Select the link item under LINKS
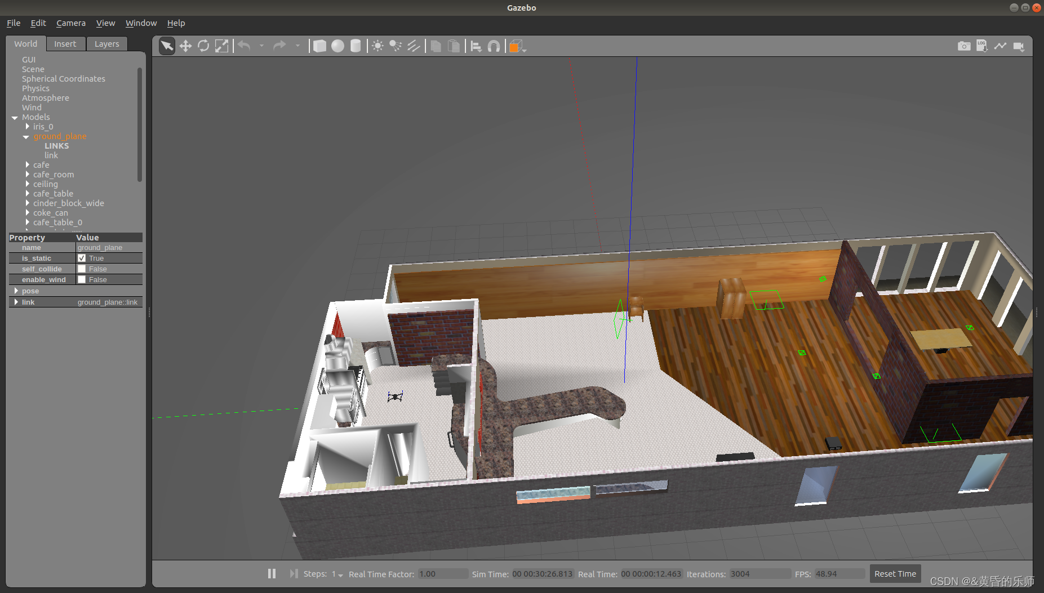1044x593 pixels. [x=51, y=155]
